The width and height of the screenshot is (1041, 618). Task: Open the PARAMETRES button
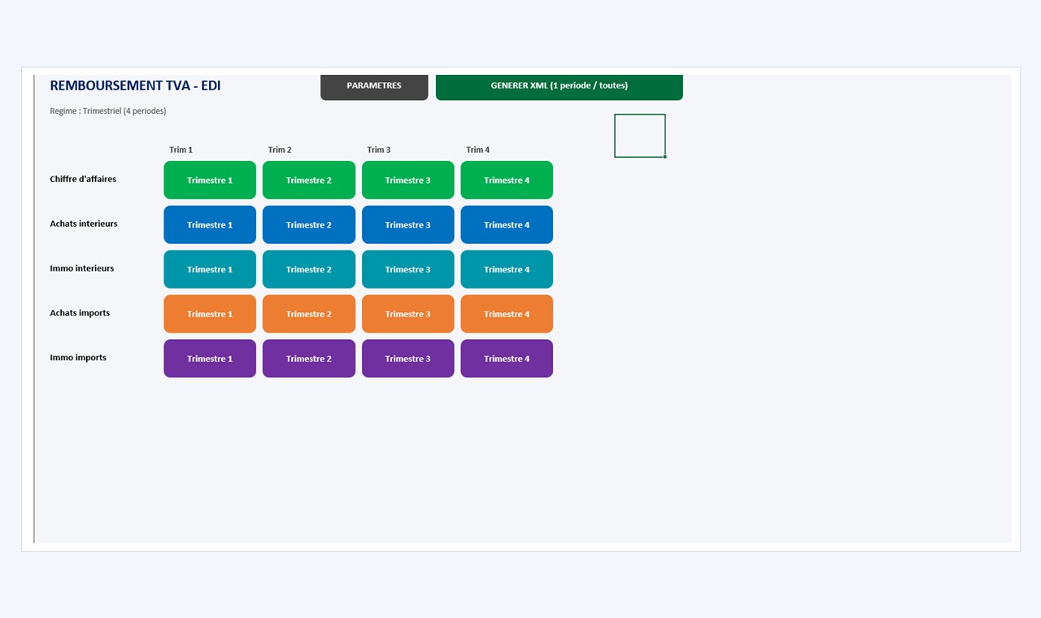[x=374, y=86]
